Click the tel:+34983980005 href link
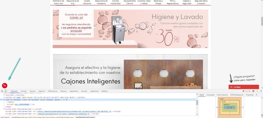The height and width of the screenshot is (118, 263). pos(22,104)
